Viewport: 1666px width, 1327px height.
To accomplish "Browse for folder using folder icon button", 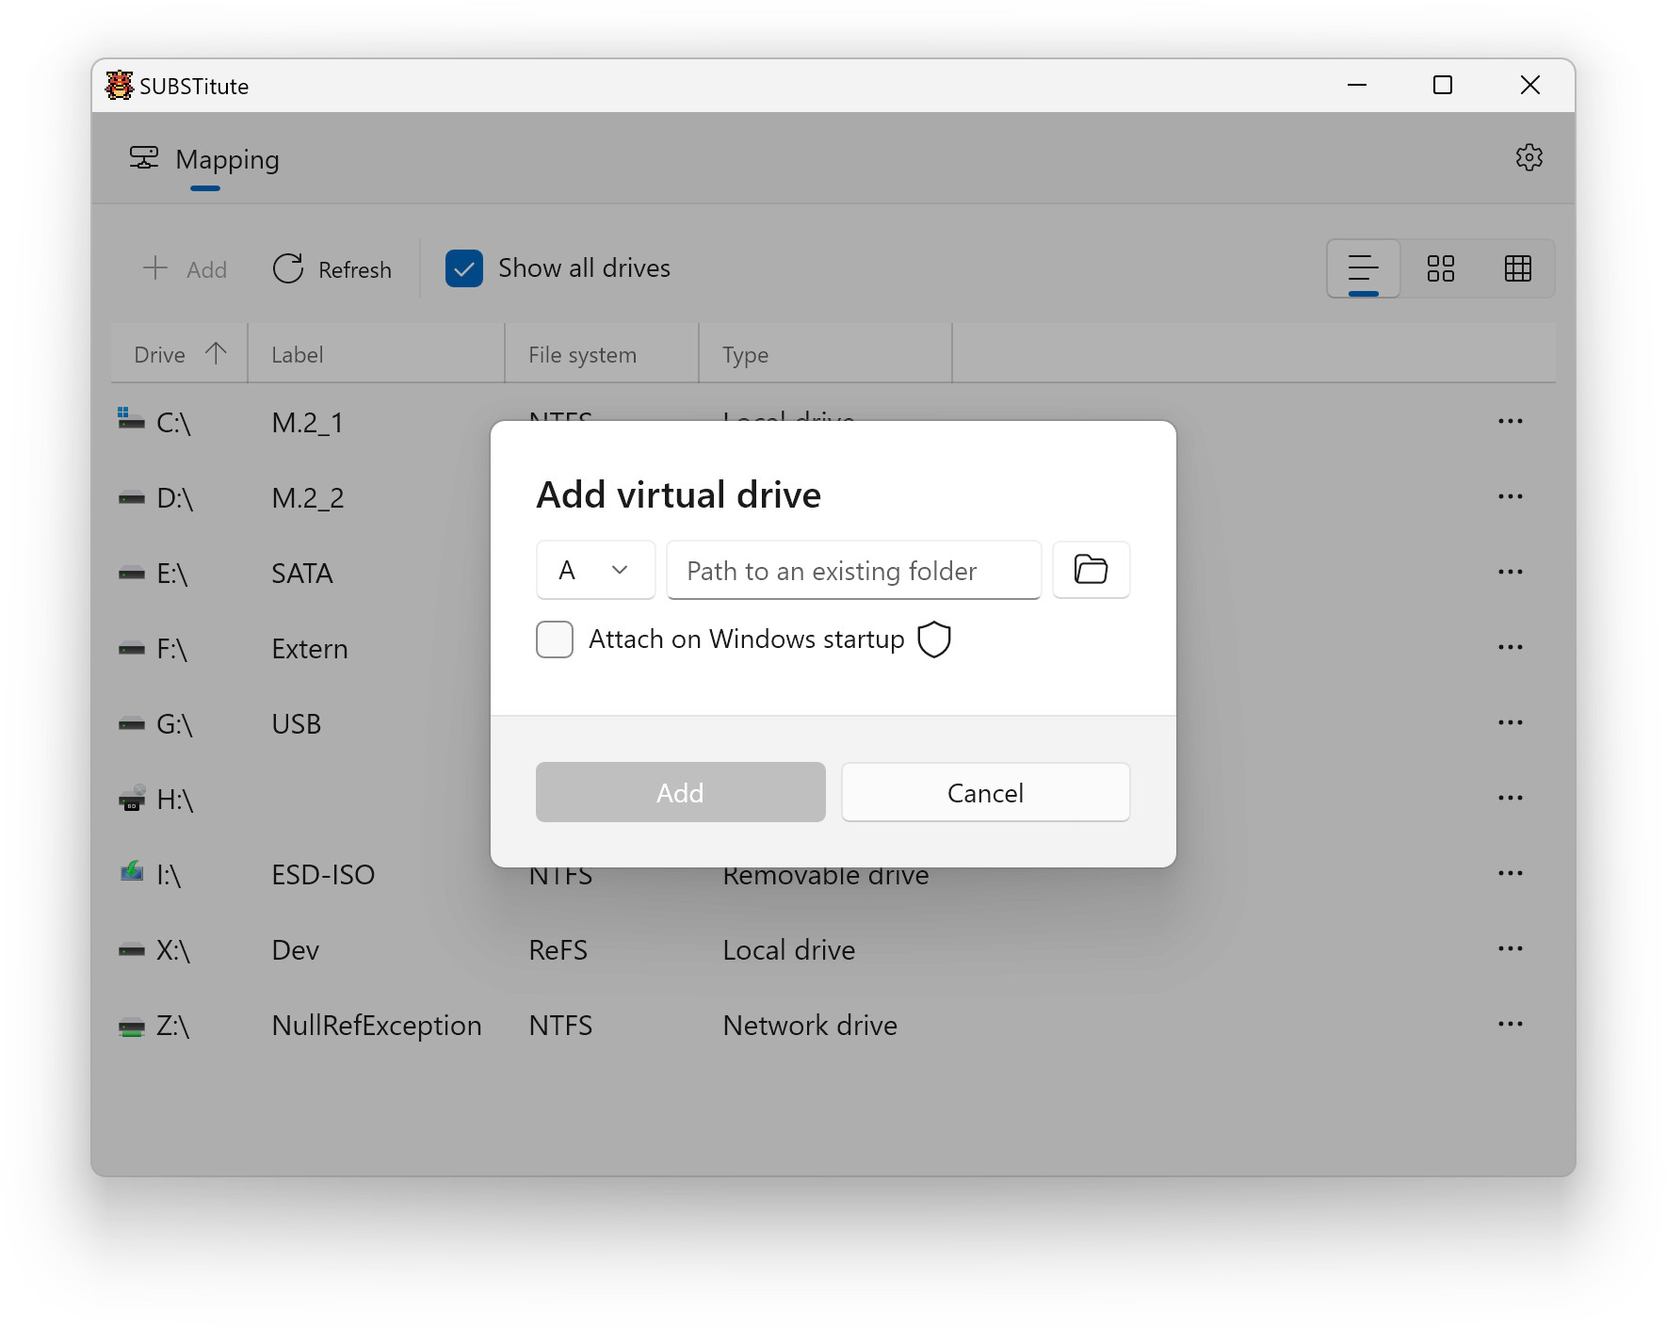I will pyautogui.click(x=1091, y=570).
